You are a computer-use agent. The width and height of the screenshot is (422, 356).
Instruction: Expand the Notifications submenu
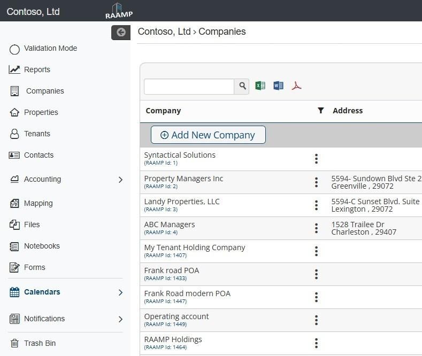(x=120, y=319)
